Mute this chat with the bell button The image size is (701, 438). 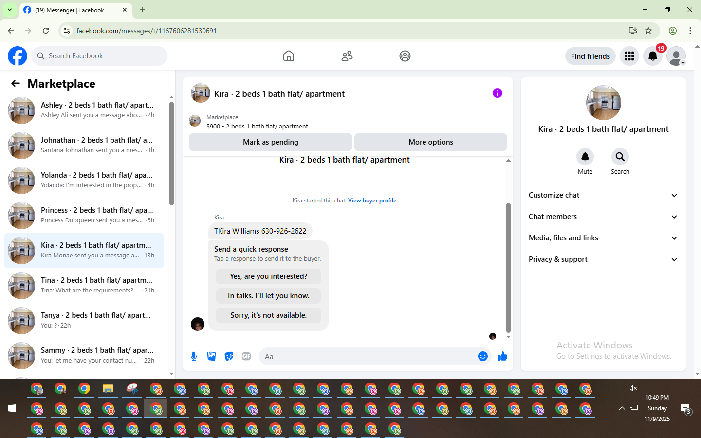585,157
